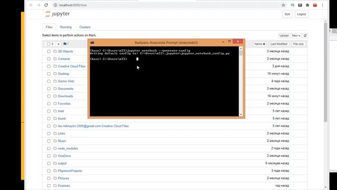Select the Desktop folder checkbox

(49, 74)
